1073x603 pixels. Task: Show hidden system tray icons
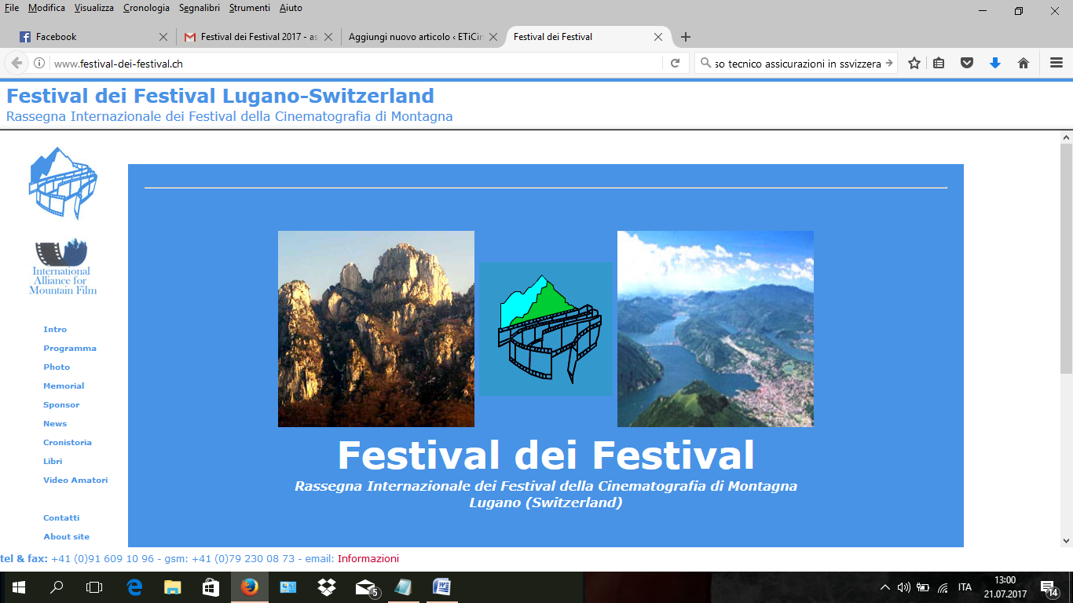tap(885, 587)
